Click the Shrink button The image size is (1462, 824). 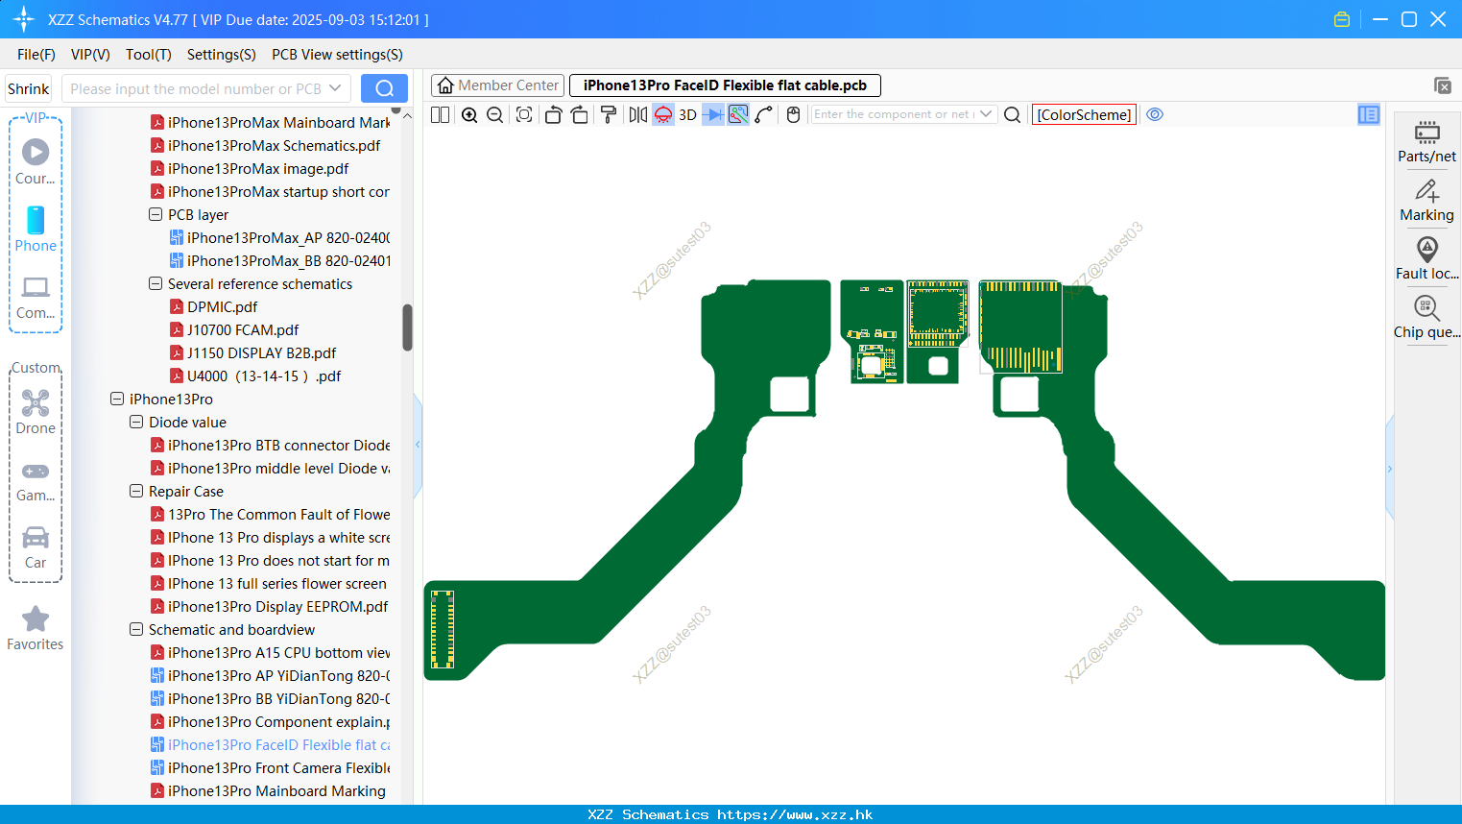28,88
